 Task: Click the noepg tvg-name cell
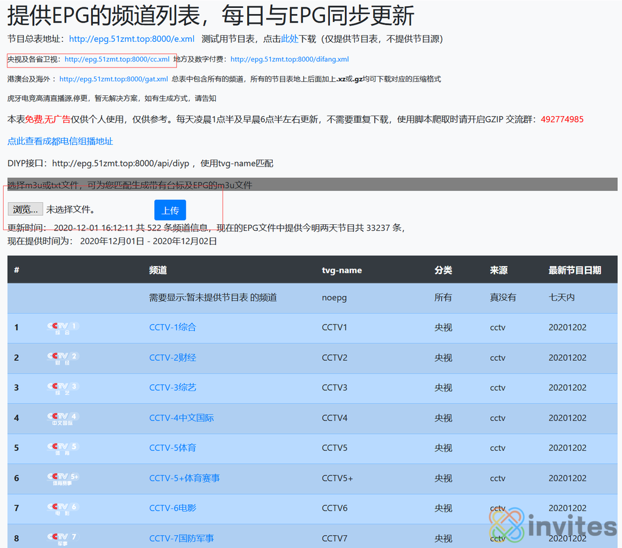[334, 298]
